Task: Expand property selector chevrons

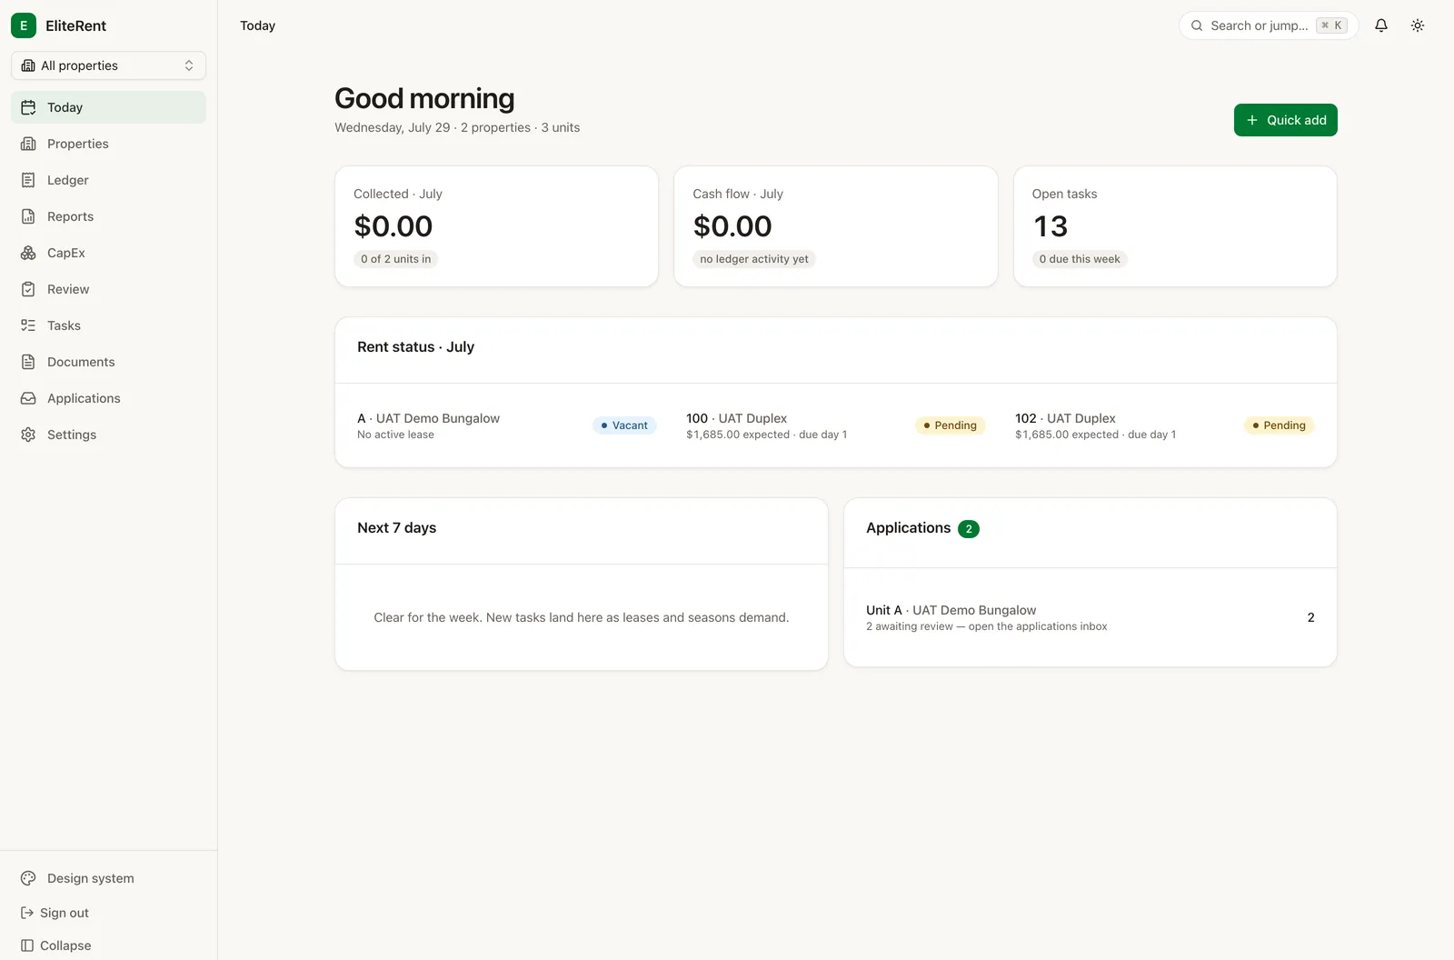Action: pos(189,65)
